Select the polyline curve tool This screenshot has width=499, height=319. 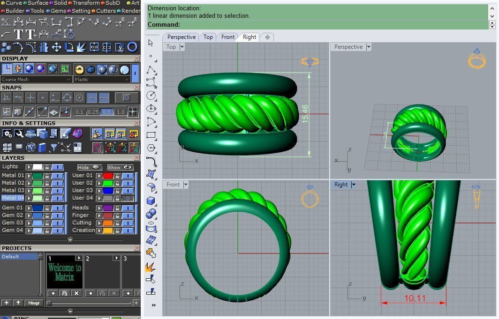[151, 70]
